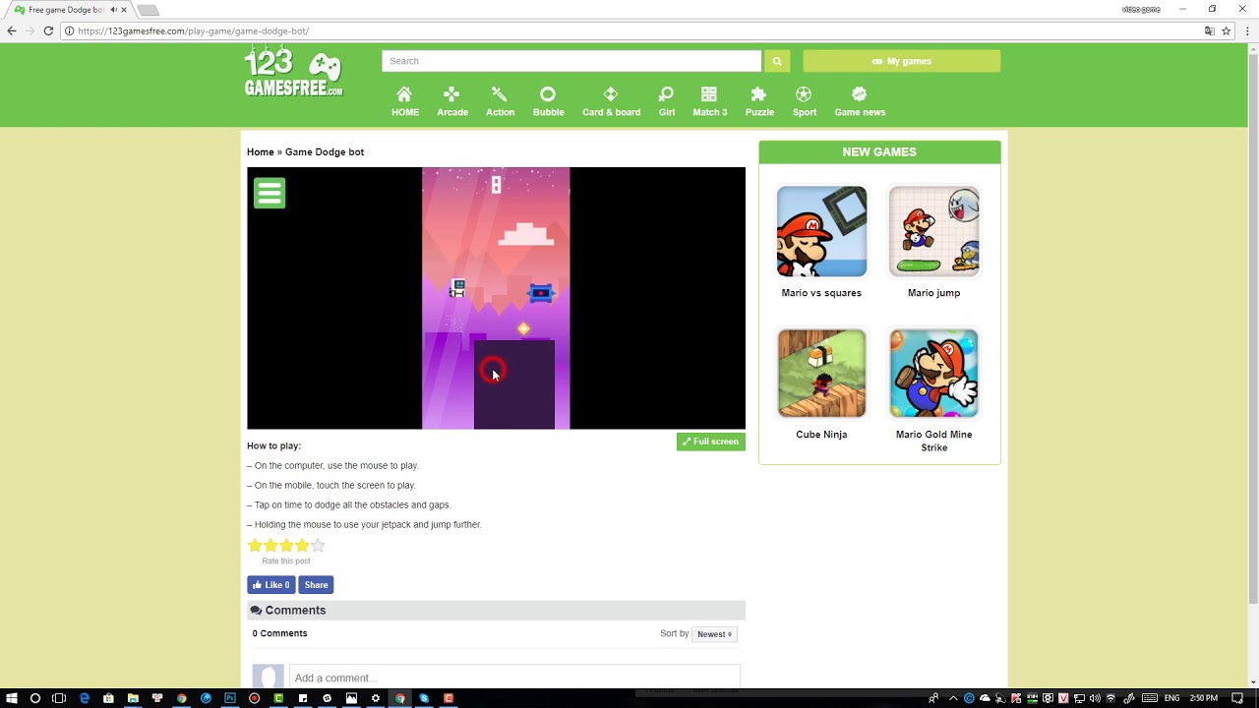Open the green hamburger menu in game
Image resolution: width=1259 pixels, height=708 pixels.
click(x=270, y=193)
